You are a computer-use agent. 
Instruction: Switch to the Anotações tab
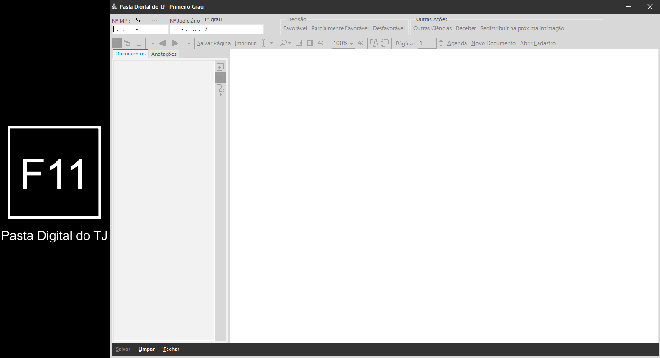click(164, 54)
